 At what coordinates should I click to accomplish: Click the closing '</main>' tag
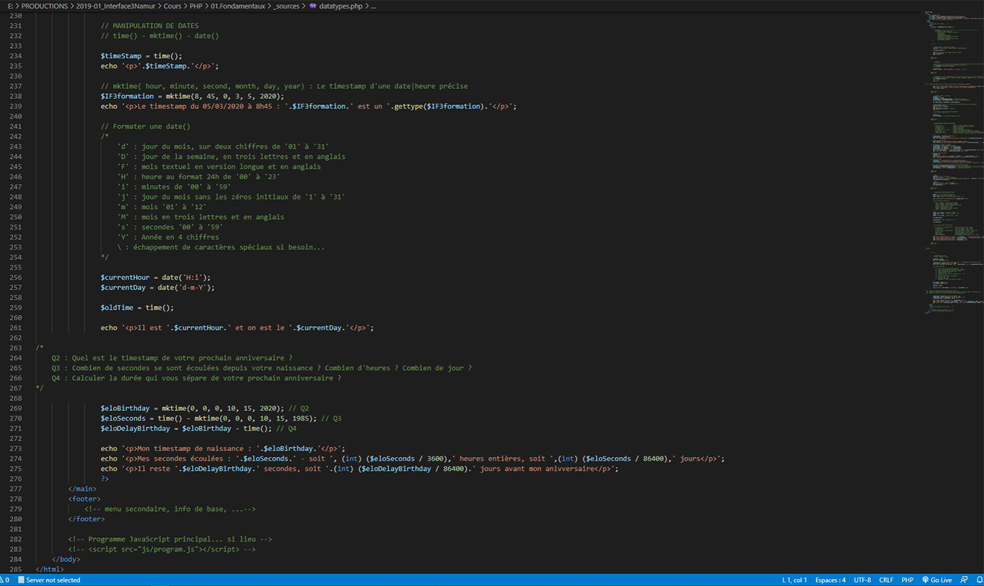point(83,489)
